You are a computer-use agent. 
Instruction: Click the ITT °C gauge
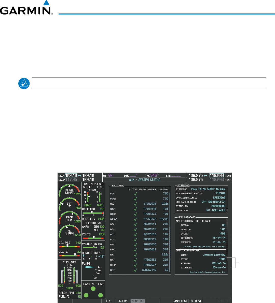click(x=70, y=204)
